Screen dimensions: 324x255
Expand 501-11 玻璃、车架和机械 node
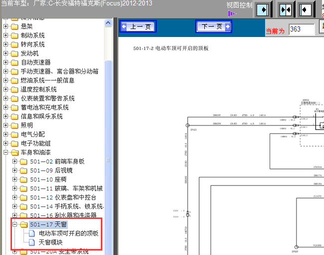coord(14,188)
